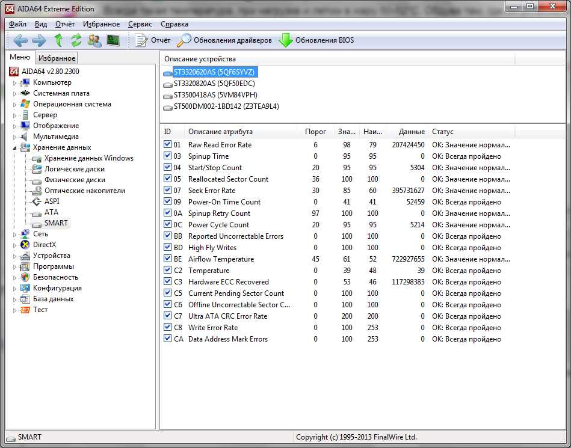
Task: Open the Сервис menu
Action: coord(140,24)
